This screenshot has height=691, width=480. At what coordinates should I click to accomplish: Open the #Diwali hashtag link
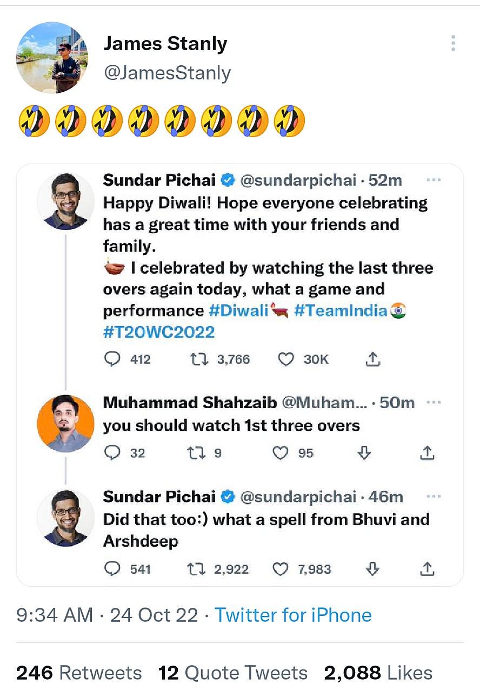pyautogui.click(x=238, y=311)
